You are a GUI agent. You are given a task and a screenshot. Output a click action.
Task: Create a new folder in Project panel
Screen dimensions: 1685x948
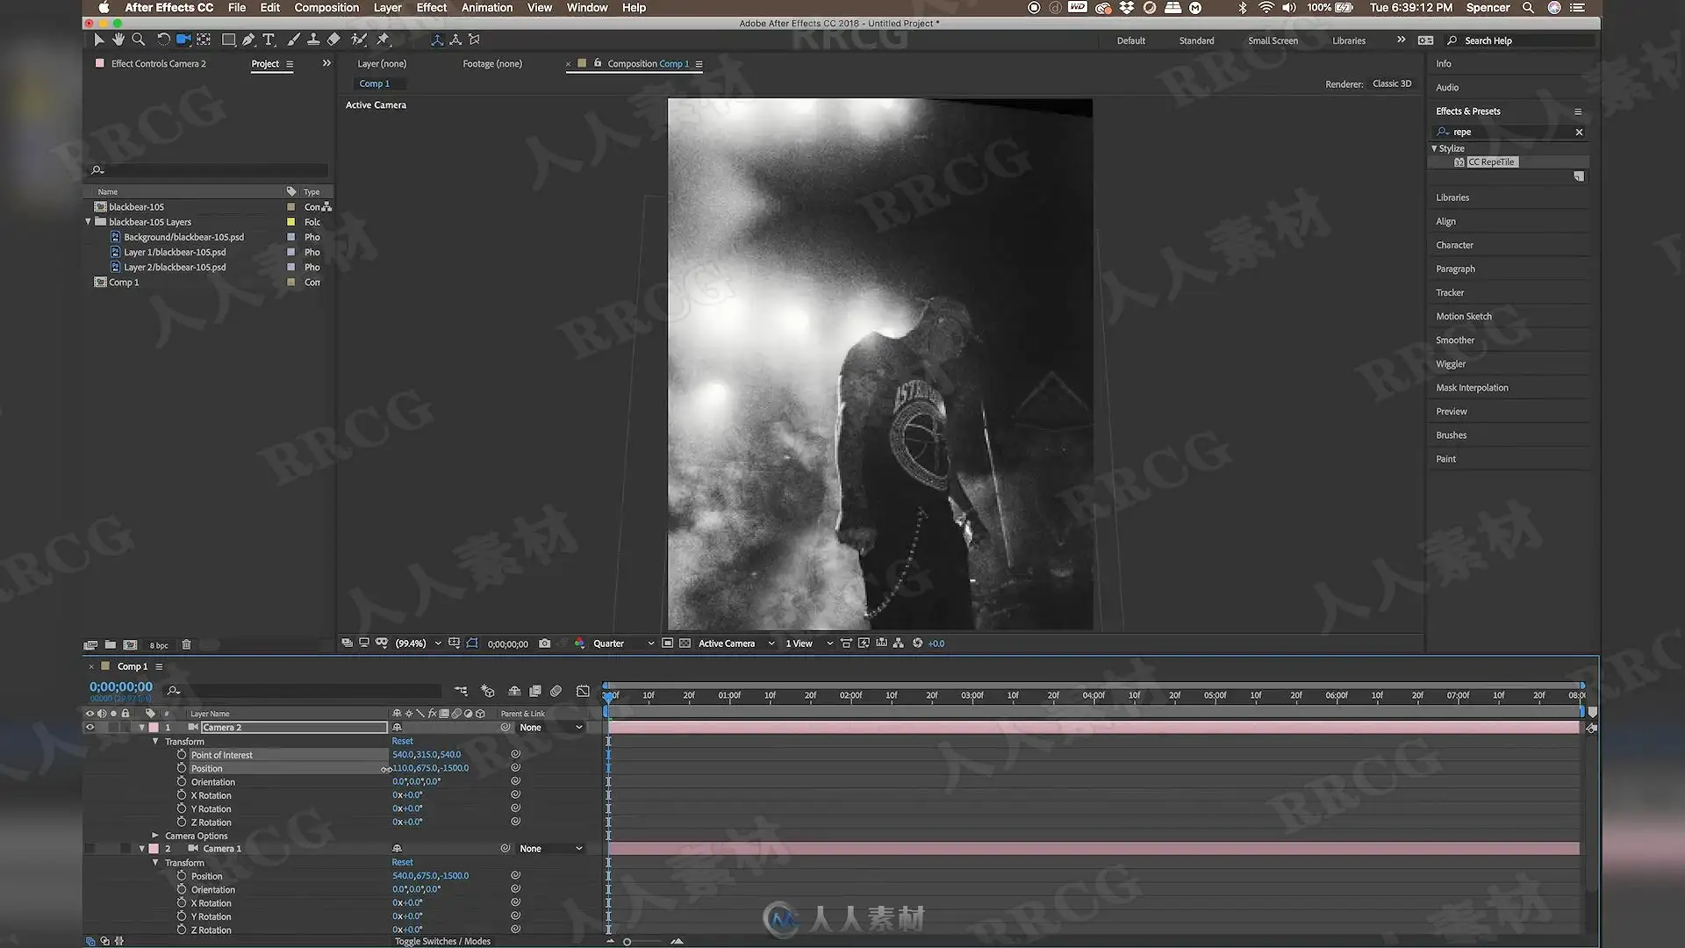point(110,644)
